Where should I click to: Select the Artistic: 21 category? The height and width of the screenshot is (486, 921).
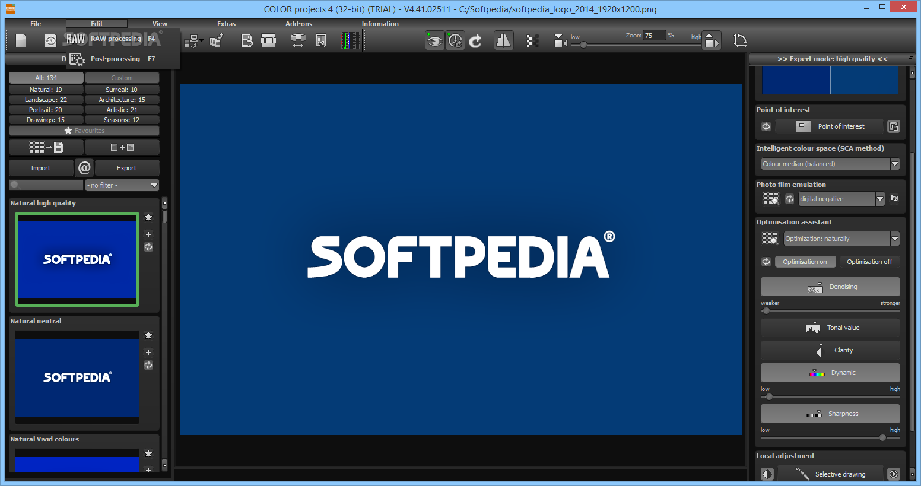coord(122,110)
